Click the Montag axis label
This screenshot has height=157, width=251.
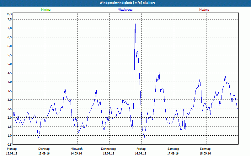click(12, 149)
